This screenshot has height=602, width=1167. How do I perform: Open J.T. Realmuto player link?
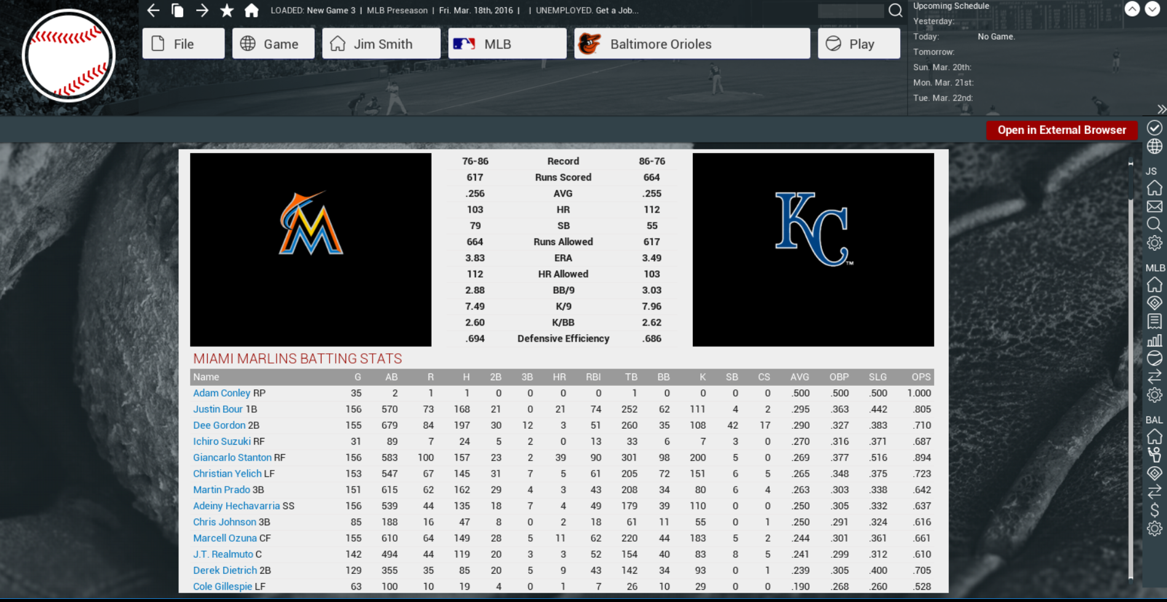click(x=223, y=554)
